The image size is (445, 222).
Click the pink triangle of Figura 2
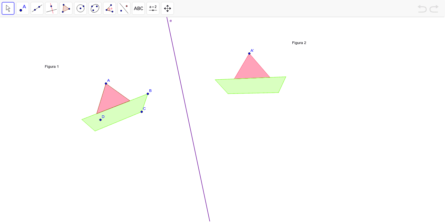coord(251,71)
